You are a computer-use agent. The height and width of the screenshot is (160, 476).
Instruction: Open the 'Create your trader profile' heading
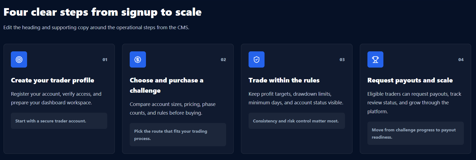click(x=53, y=80)
